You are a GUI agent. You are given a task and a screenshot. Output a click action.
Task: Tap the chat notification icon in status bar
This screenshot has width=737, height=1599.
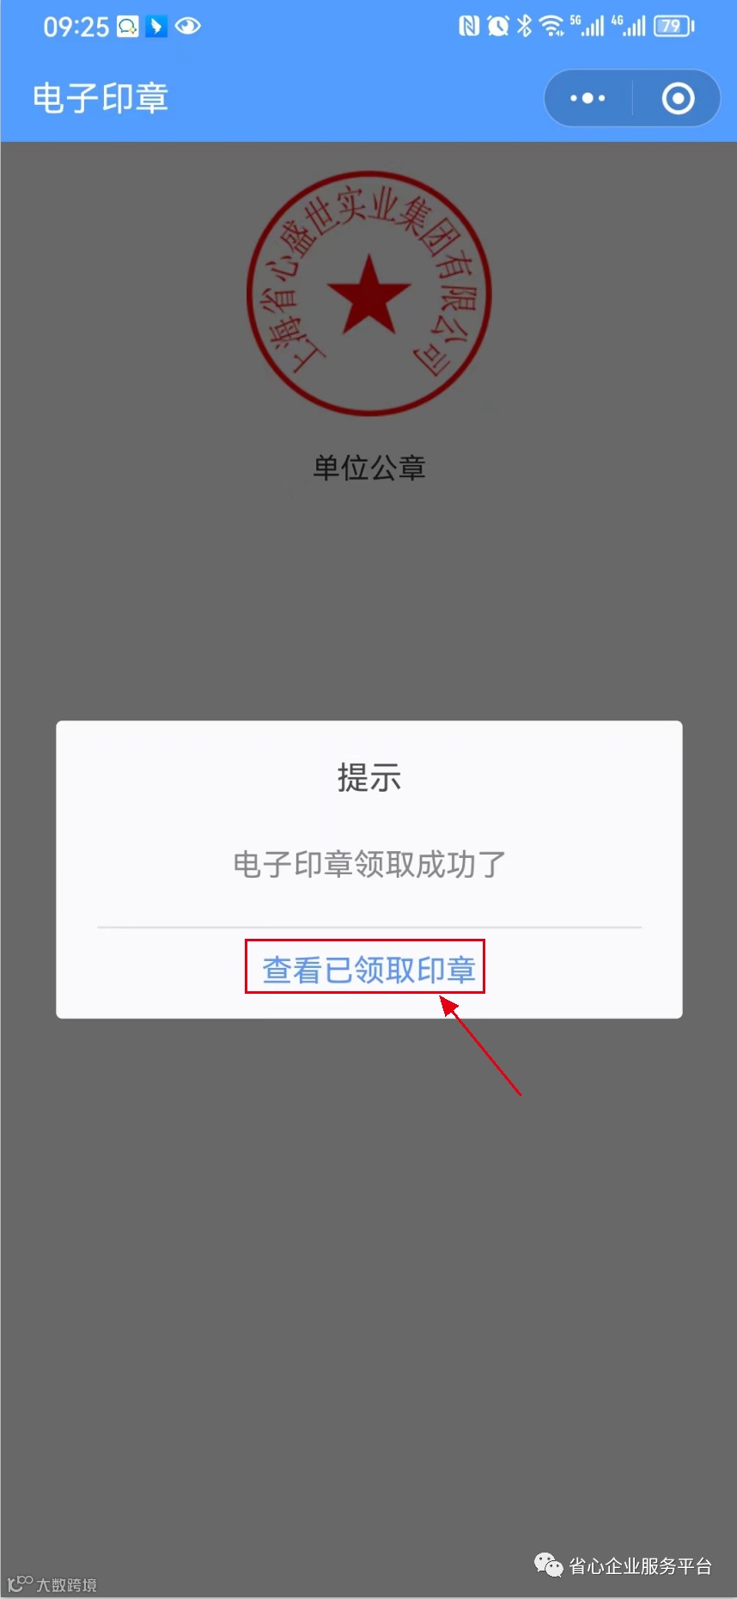click(128, 27)
